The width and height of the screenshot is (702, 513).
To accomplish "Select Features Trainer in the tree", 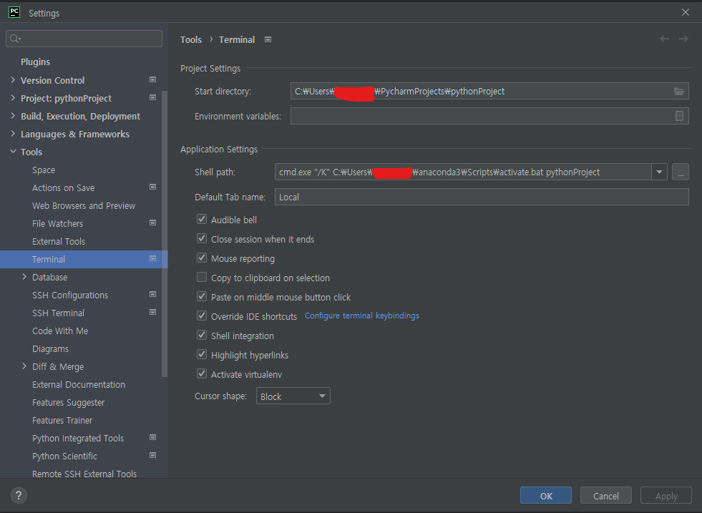I will 62,420.
